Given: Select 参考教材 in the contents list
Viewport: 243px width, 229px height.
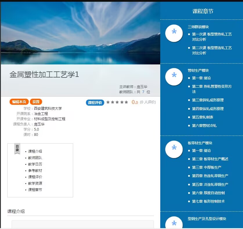Looking at the screenshot, I should point(35,170).
